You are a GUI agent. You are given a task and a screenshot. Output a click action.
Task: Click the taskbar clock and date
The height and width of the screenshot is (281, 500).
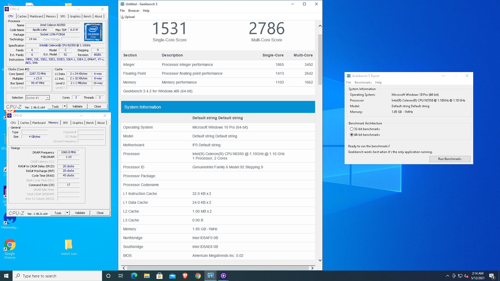(x=478, y=276)
